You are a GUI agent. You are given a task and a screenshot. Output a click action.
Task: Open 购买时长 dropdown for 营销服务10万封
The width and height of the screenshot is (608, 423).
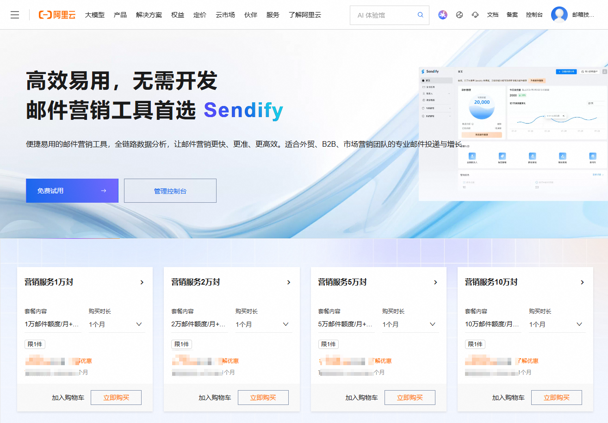[x=557, y=324]
